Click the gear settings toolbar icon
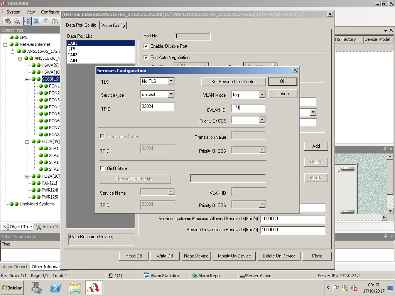Image resolution: width=395 pixels, height=296 pixels. (x=17, y=21)
